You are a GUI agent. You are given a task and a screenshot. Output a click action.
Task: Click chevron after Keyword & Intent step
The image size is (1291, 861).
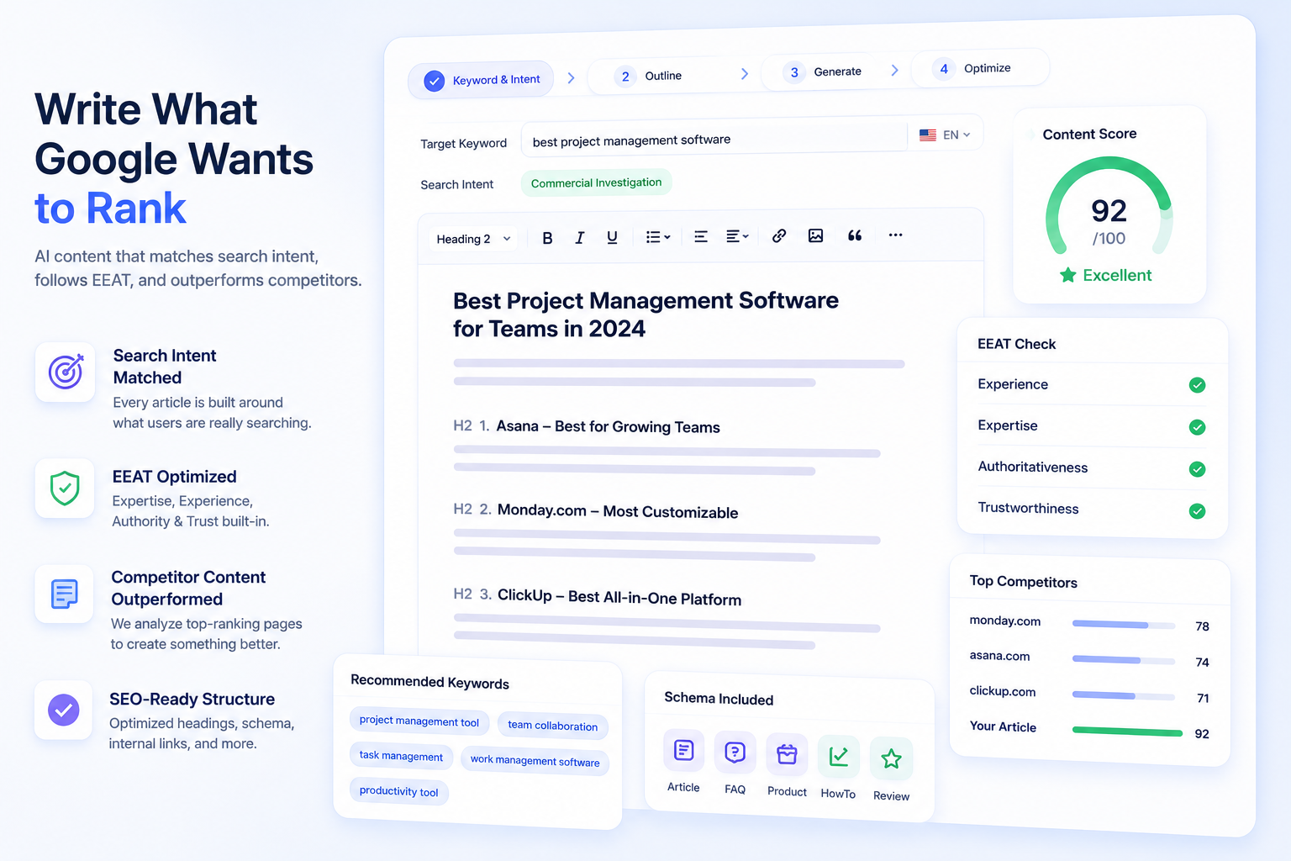tap(571, 78)
